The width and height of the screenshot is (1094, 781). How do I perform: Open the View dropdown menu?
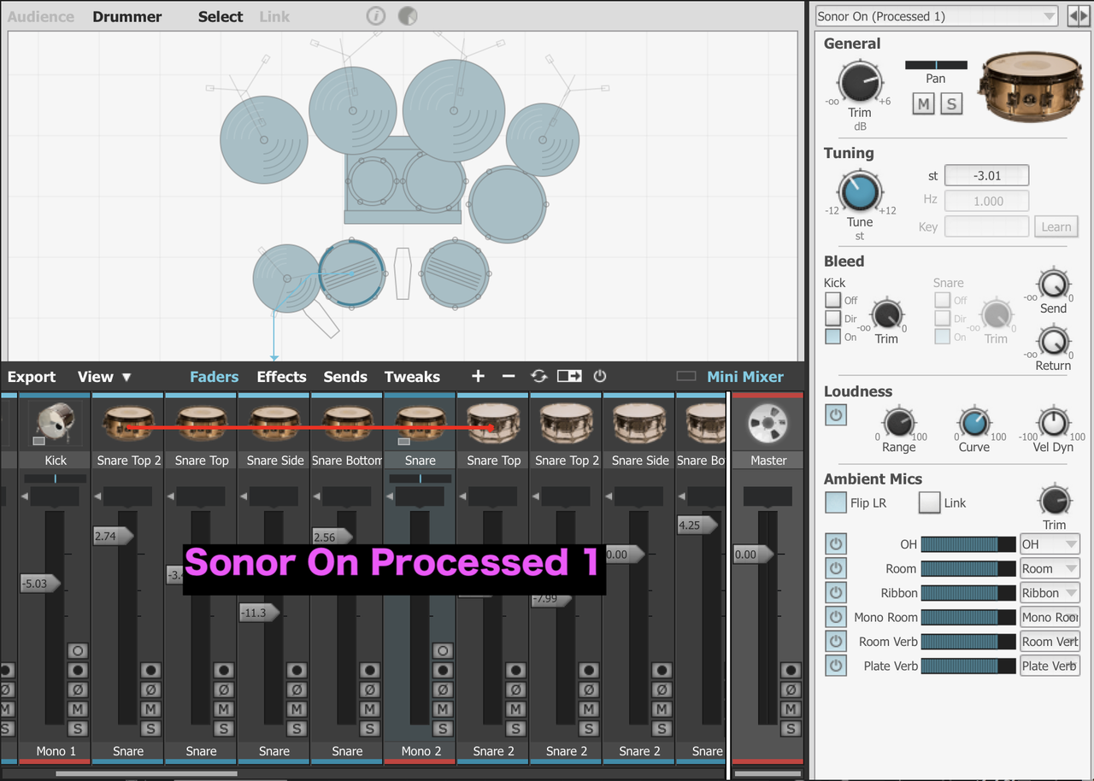[x=104, y=377]
